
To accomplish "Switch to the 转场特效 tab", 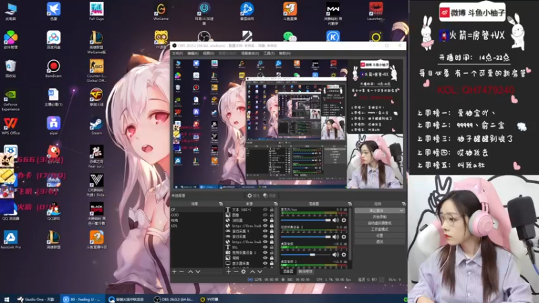I will [x=305, y=271].
